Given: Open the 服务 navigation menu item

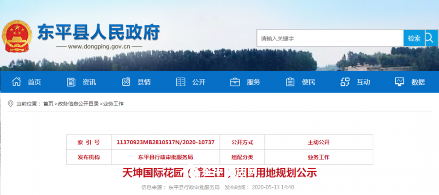Looking at the screenshot, I should click(253, 82).
